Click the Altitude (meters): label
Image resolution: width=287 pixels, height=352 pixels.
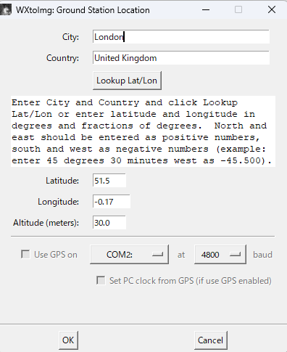46,223
